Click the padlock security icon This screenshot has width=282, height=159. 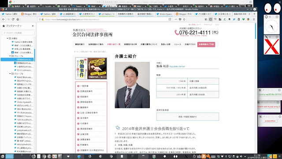43,19
